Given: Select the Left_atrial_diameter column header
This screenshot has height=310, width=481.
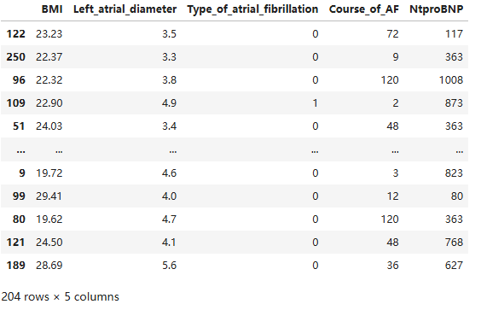Looking at the screenshot, I should click(125, 9).
